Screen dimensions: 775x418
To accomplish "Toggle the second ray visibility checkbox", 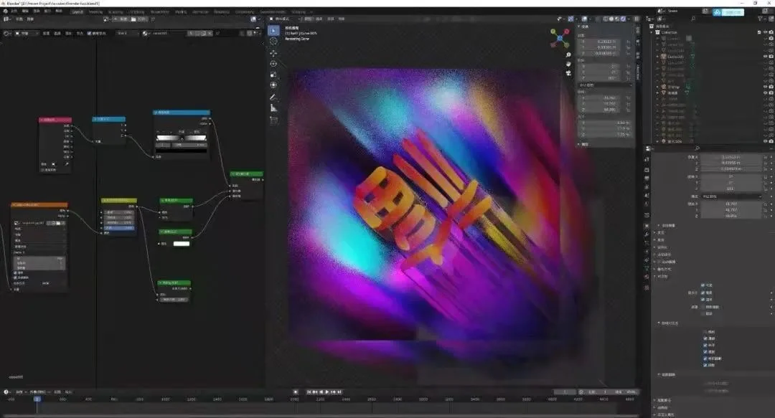I will pyautogui.click(x=705, y=338).
